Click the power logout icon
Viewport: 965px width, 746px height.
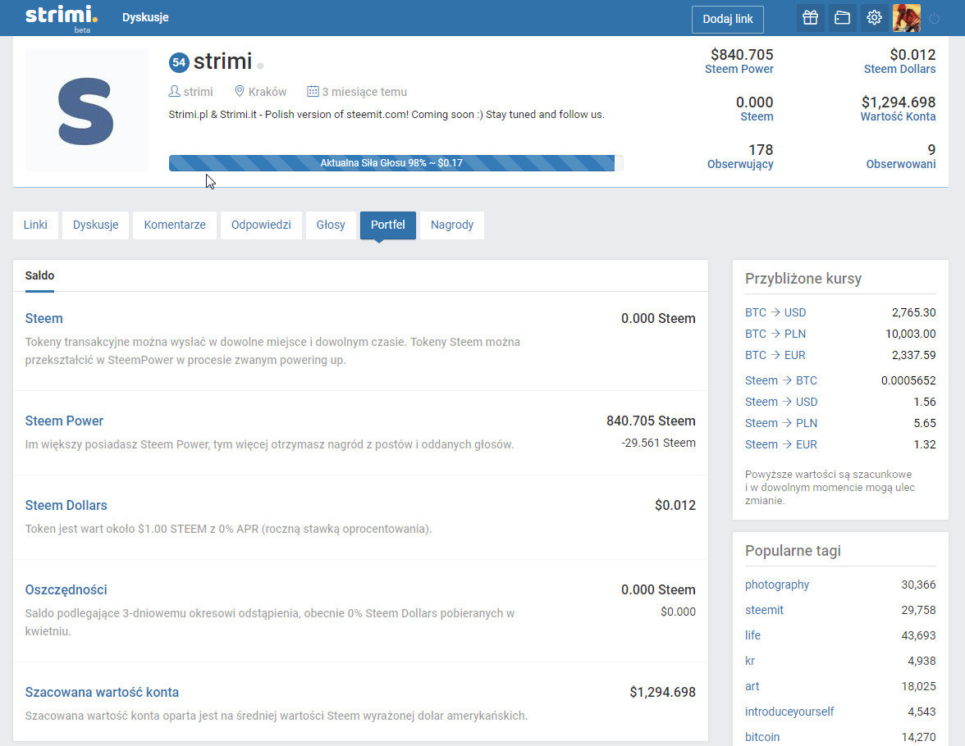(x=934, y=19)
